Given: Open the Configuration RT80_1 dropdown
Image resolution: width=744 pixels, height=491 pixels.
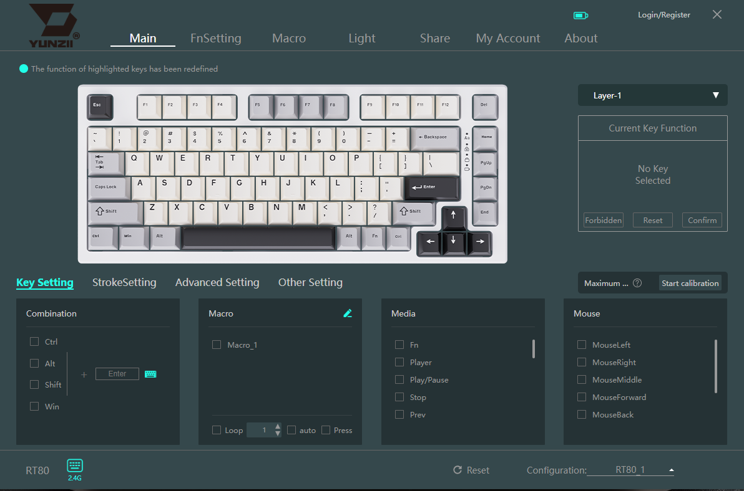Looking at the screenshot, I should 630,470.
